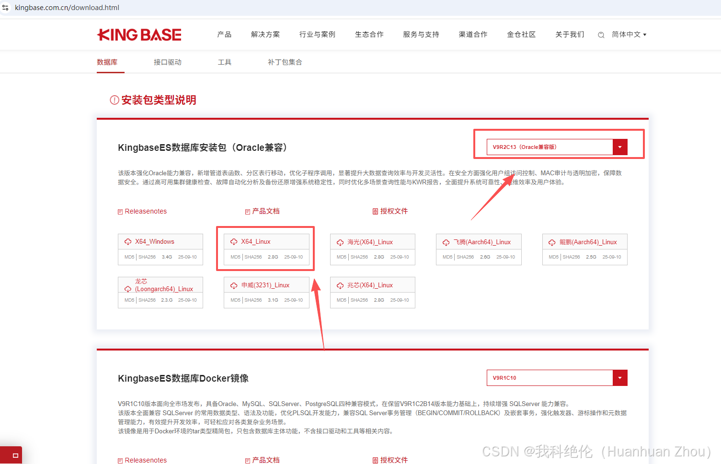721x464 pixels.
Task: Switch to the 工具 tab
Action: 225,62
